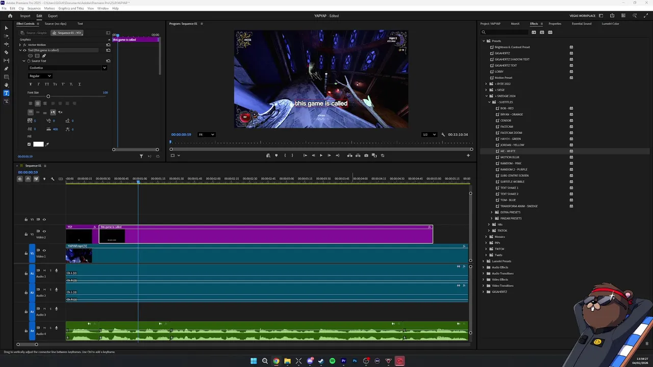Open the 1/2 playback resolution dropdown

429,135
